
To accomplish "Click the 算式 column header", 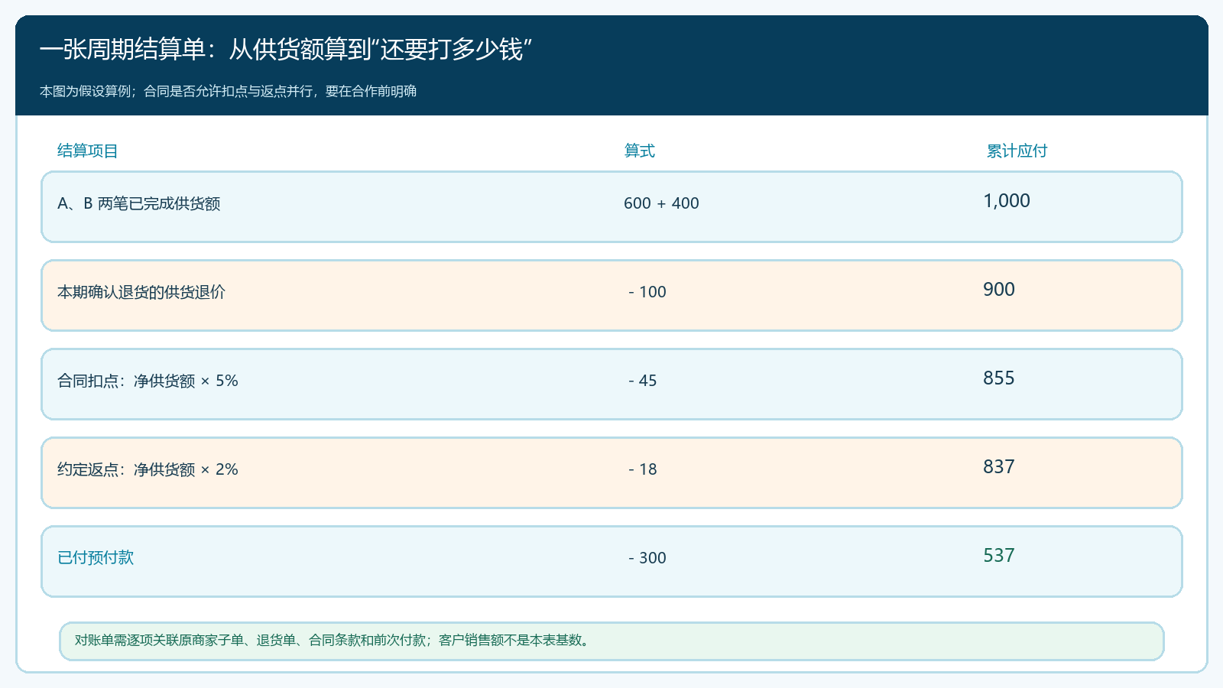I will coord(639,151).
